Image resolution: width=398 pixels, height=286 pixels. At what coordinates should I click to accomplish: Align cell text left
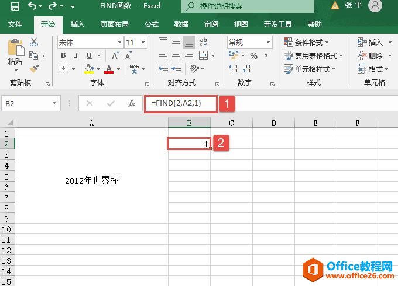click(x=163, y=55)
